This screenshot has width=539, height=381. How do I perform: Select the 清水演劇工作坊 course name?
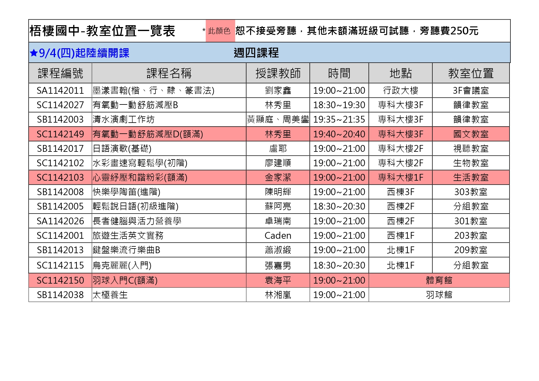(124, 120)
